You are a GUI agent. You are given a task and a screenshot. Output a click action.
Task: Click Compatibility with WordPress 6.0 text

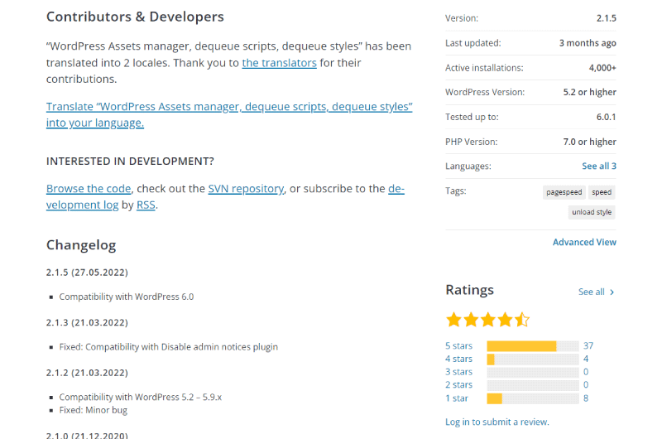tap(127, 297)
